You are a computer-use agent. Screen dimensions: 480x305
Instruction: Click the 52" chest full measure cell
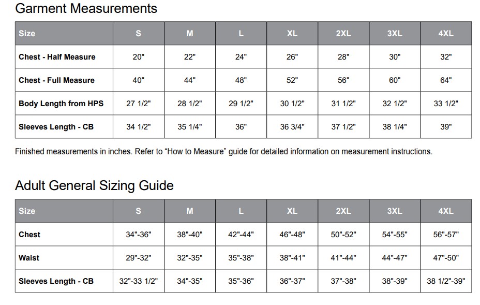(x=292, y=80)
